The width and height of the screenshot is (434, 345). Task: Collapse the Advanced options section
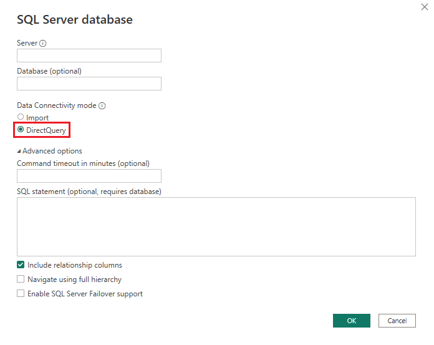pos(19,151)
